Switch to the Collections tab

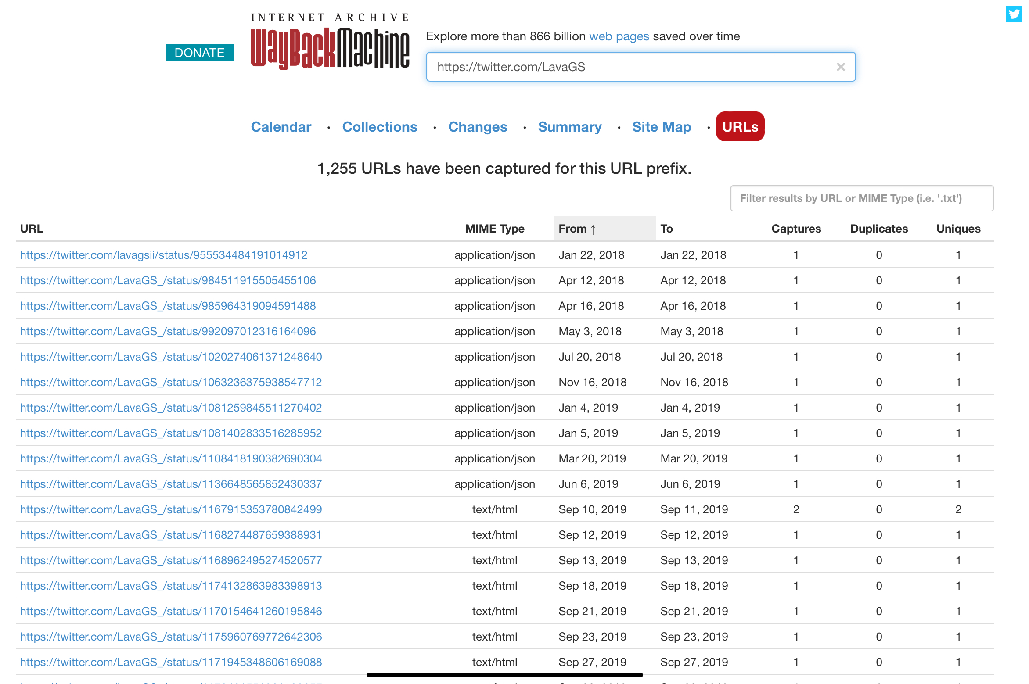[x=380, y=127]
